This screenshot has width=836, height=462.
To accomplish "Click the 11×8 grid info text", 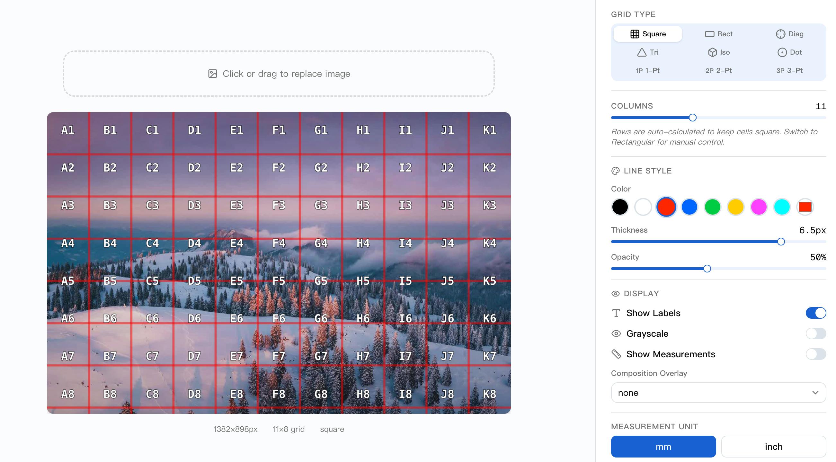I will click(289, 429).
